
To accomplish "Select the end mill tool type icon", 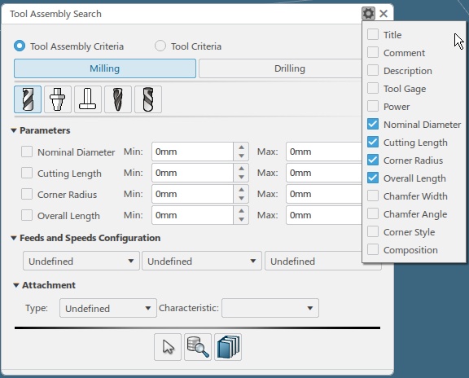I will point(28,99).
